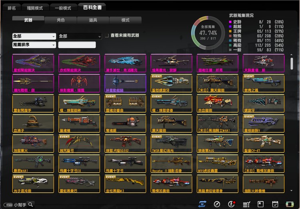The height and width of the screenshot is (209, 300).
Task: Click the bookmark page icon
Action: [260, 204]
